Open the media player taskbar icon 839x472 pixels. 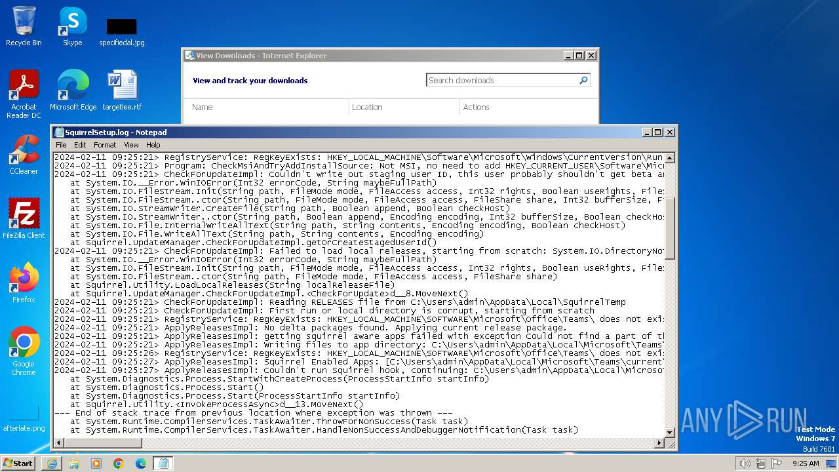(x=96, y=463)
